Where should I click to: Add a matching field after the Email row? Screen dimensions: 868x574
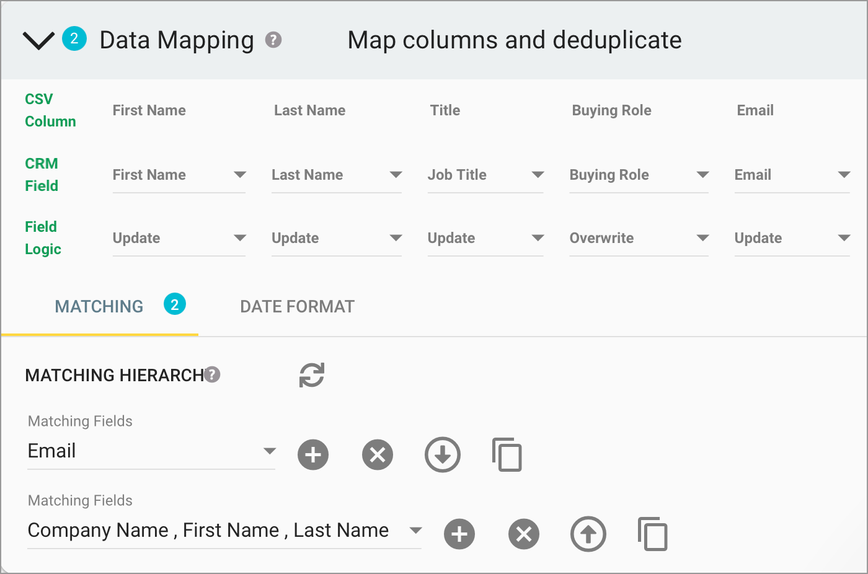coord(313,455)
